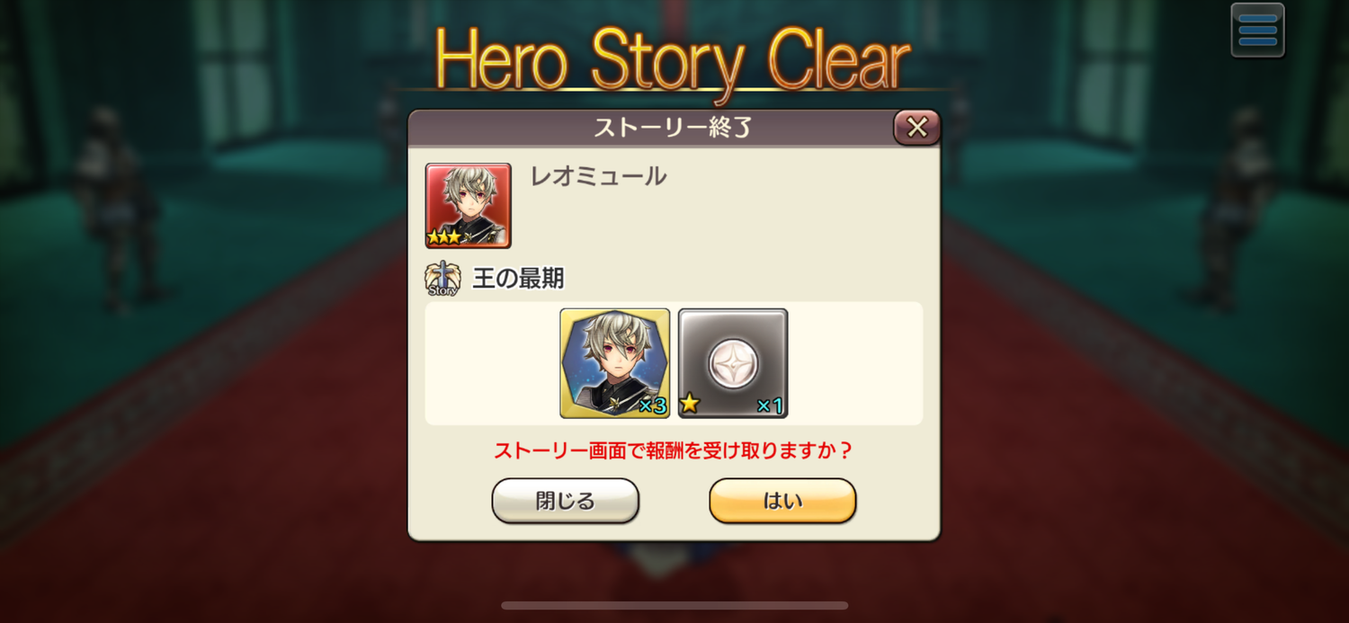Select the silver medal reward item
1349x623 pixels.
coord(733,363)
